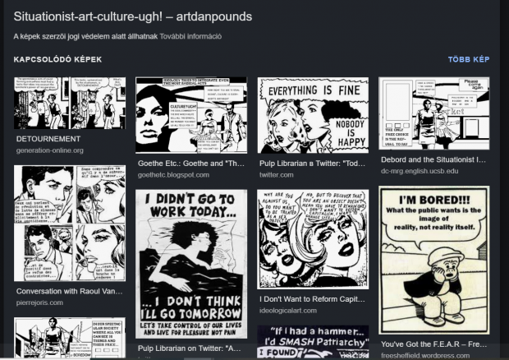Open the Raoul Vaneigem conversation comic thumbnail

70,223
